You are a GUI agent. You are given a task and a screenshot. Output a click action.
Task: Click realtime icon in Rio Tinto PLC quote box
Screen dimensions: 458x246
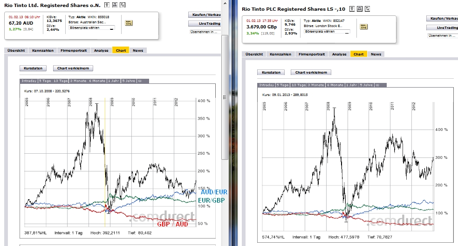pyautogui.click(x=364, y=27)
